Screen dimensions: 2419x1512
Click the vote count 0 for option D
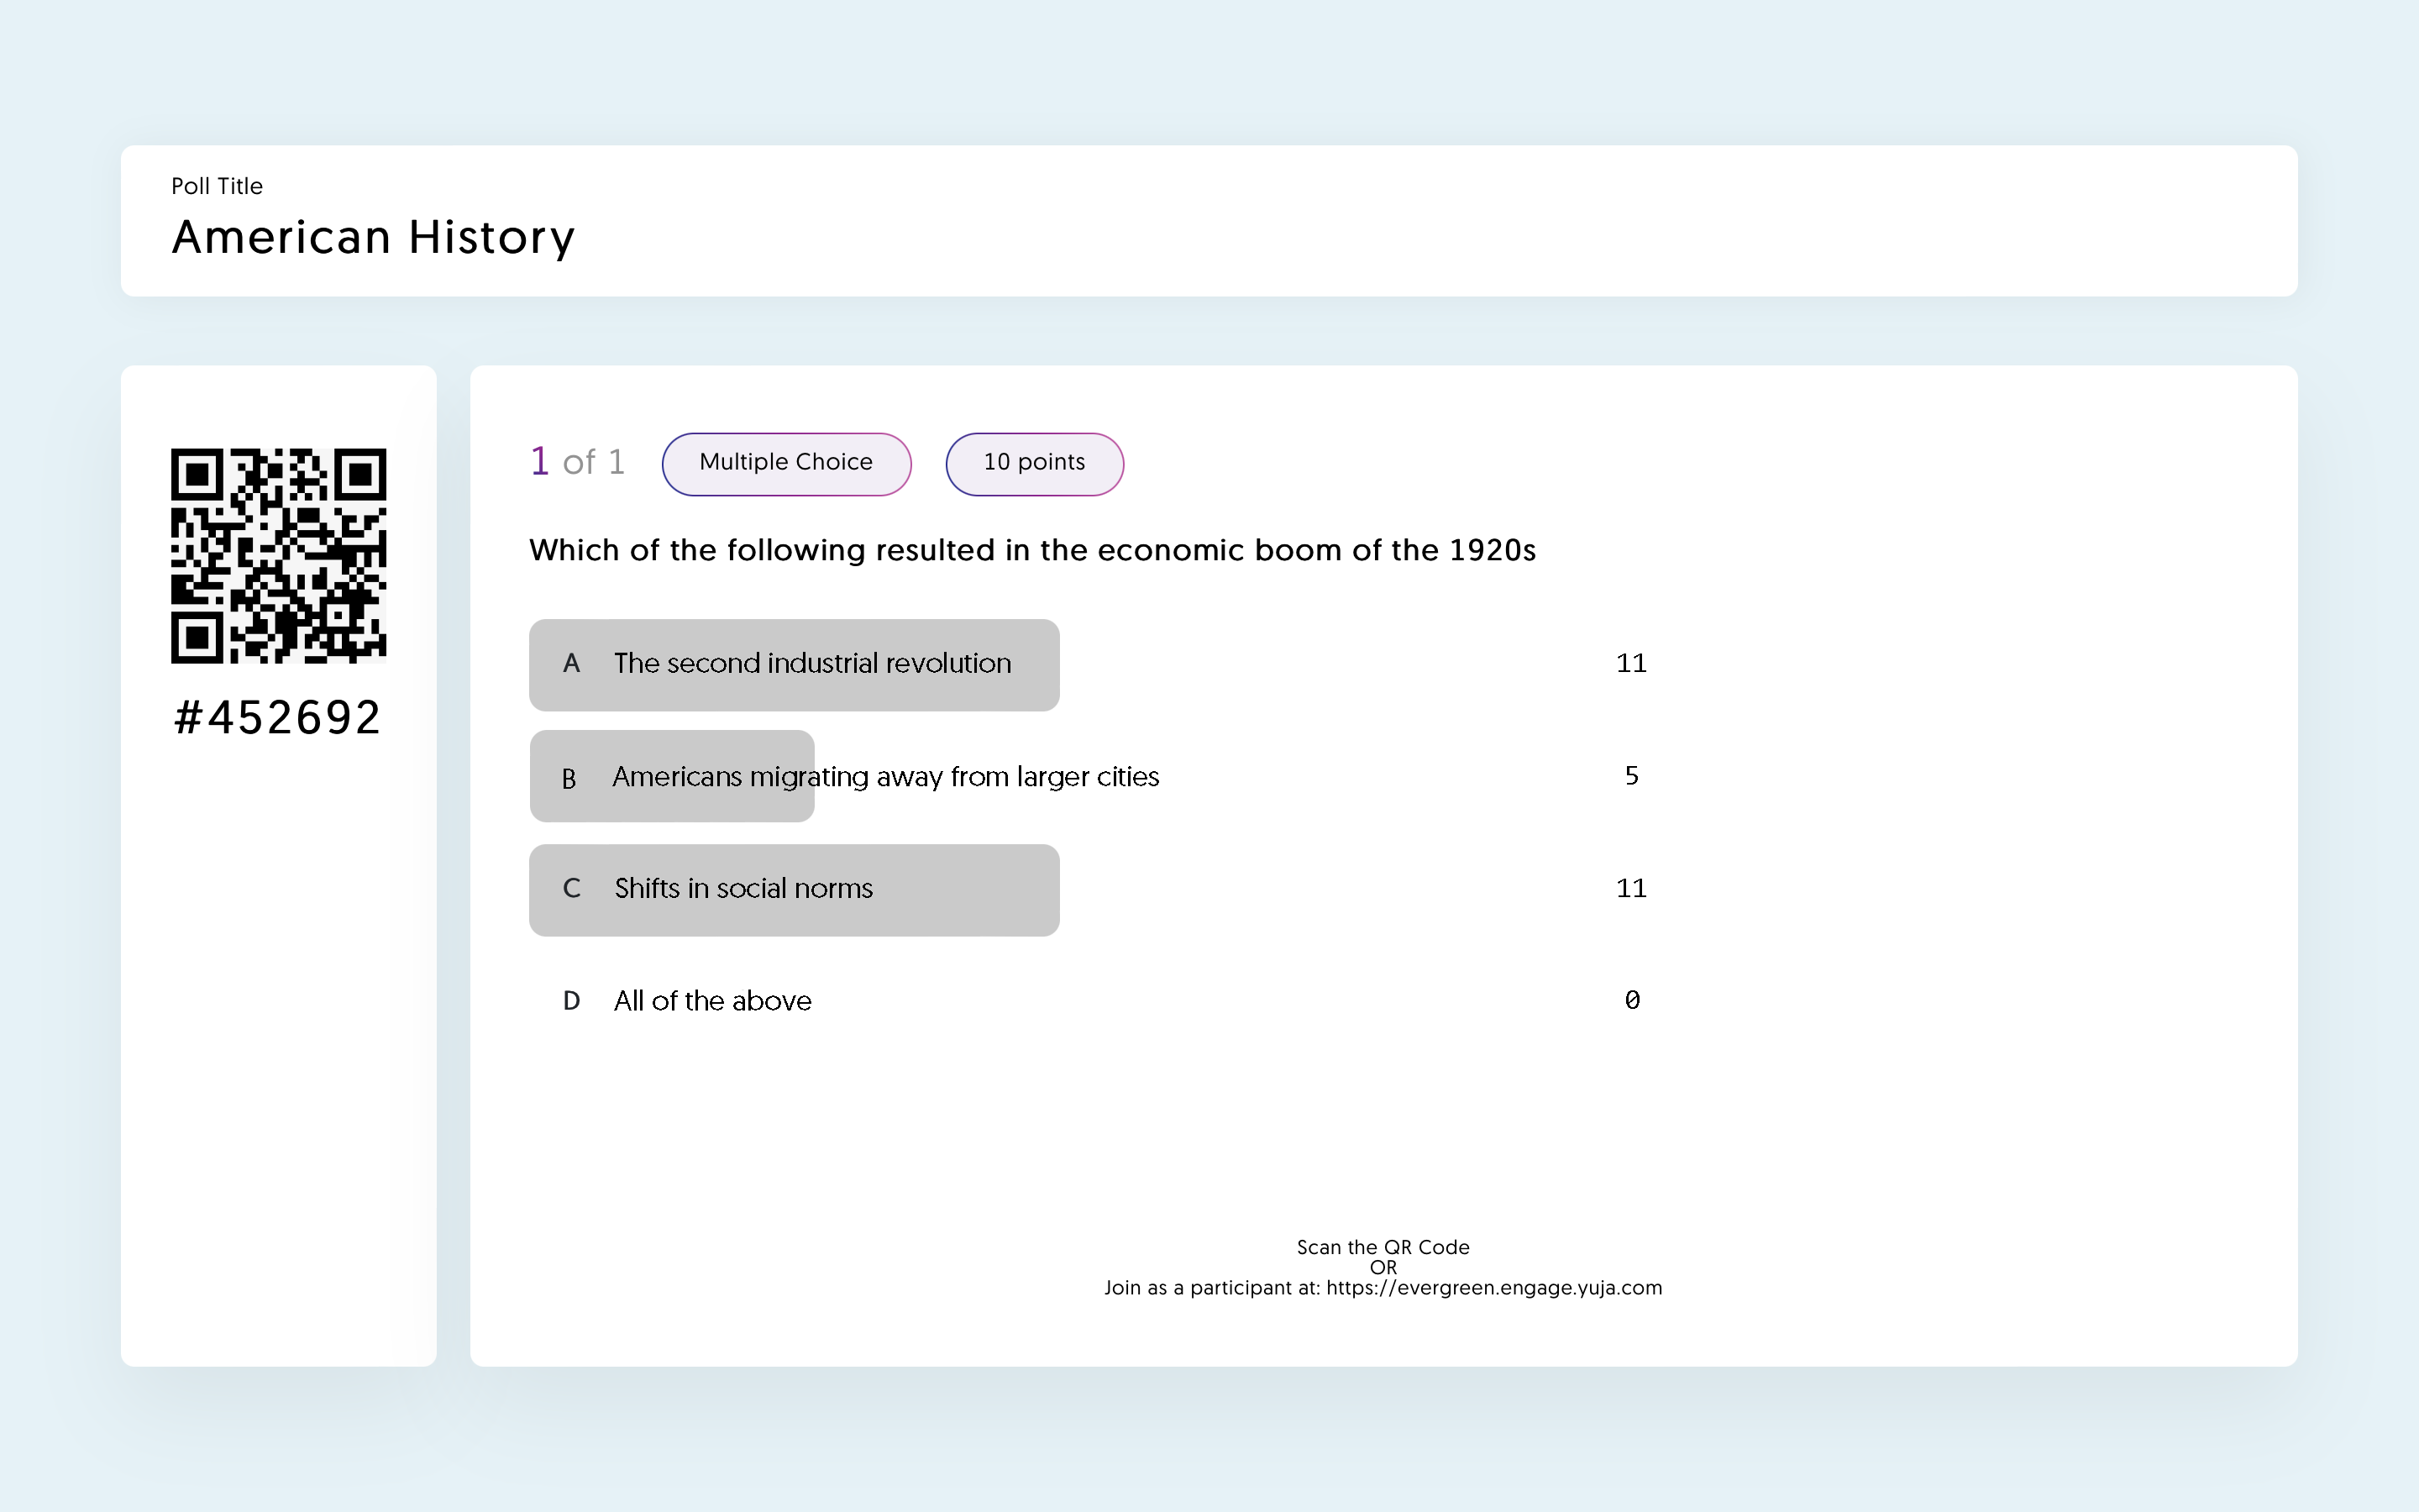(x=1631, y=1001)
